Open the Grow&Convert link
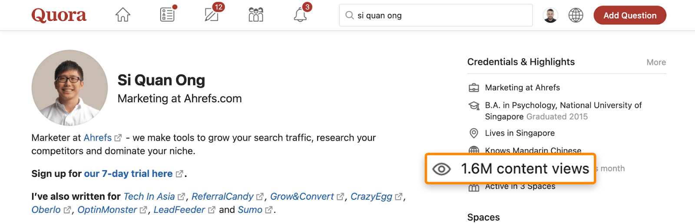Image resolution: width=695 pixels, height=224 pixels. pos(302,197)
